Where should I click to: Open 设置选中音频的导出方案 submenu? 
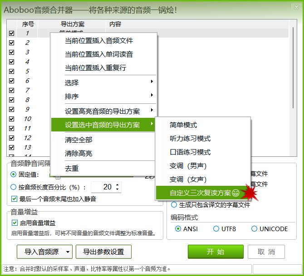coord(103,125)
